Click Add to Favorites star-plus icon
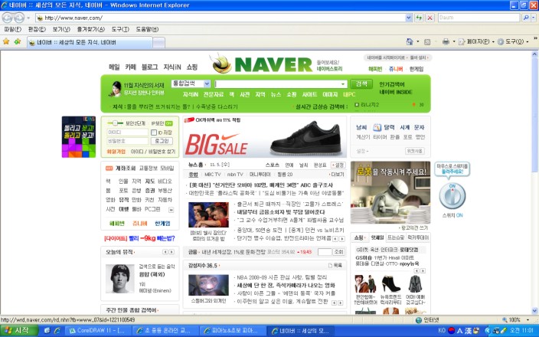The image size is (539, 337). coord(17,41)
